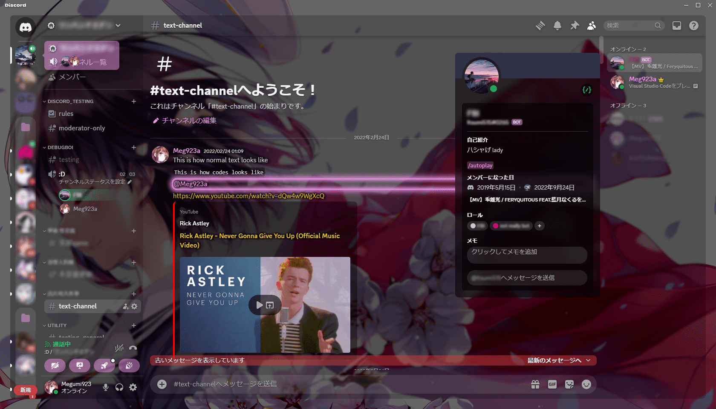The width and height of the screenshot is (716, 409).
Task: Jump to latest messages chevron bar
Action: [x=559, y=360]
